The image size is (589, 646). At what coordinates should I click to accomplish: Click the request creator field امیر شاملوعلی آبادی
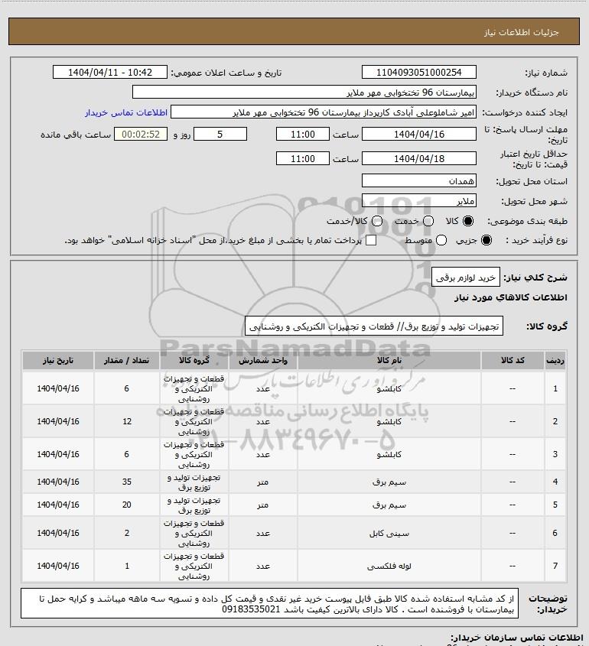click(323, 112)
